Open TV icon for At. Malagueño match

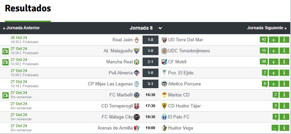[6, 51]
